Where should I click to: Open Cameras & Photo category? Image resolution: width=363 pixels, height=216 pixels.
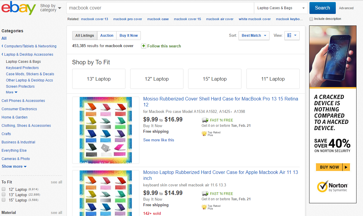point(16,159)
